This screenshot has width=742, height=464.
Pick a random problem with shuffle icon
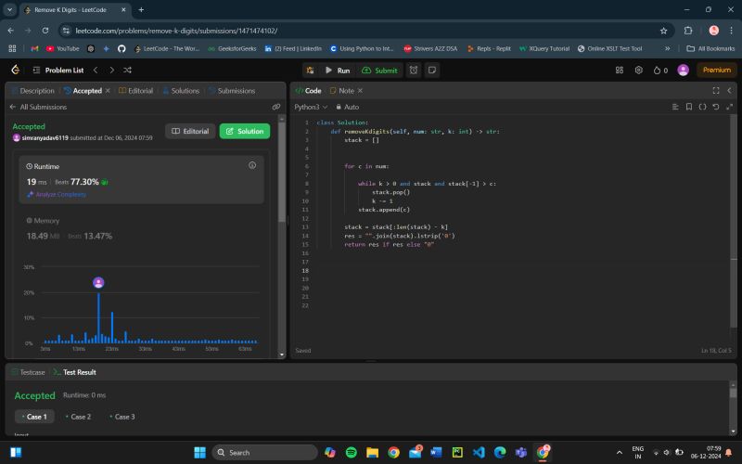click(x=127, y=70)
